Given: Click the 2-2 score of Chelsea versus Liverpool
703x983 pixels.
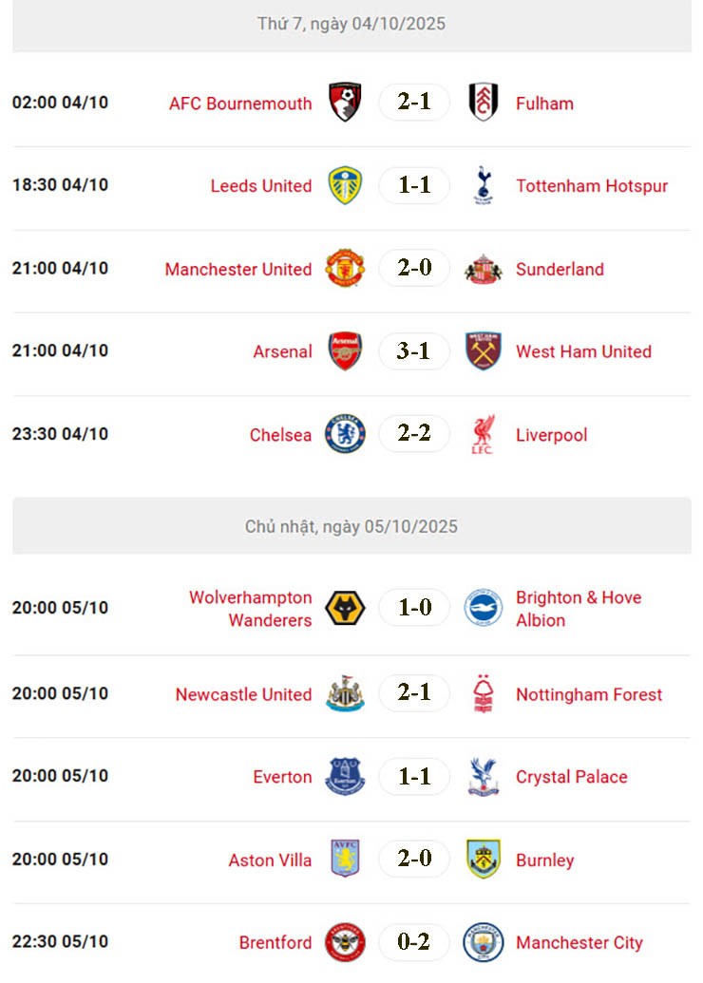Looking at the screenshot, I should pos(413,434).
